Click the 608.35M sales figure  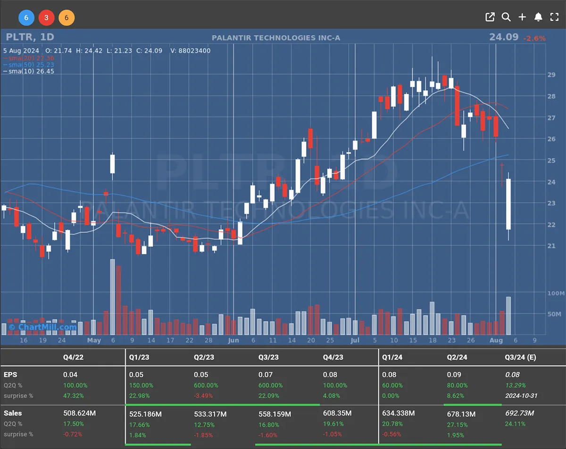coord(337,413)
